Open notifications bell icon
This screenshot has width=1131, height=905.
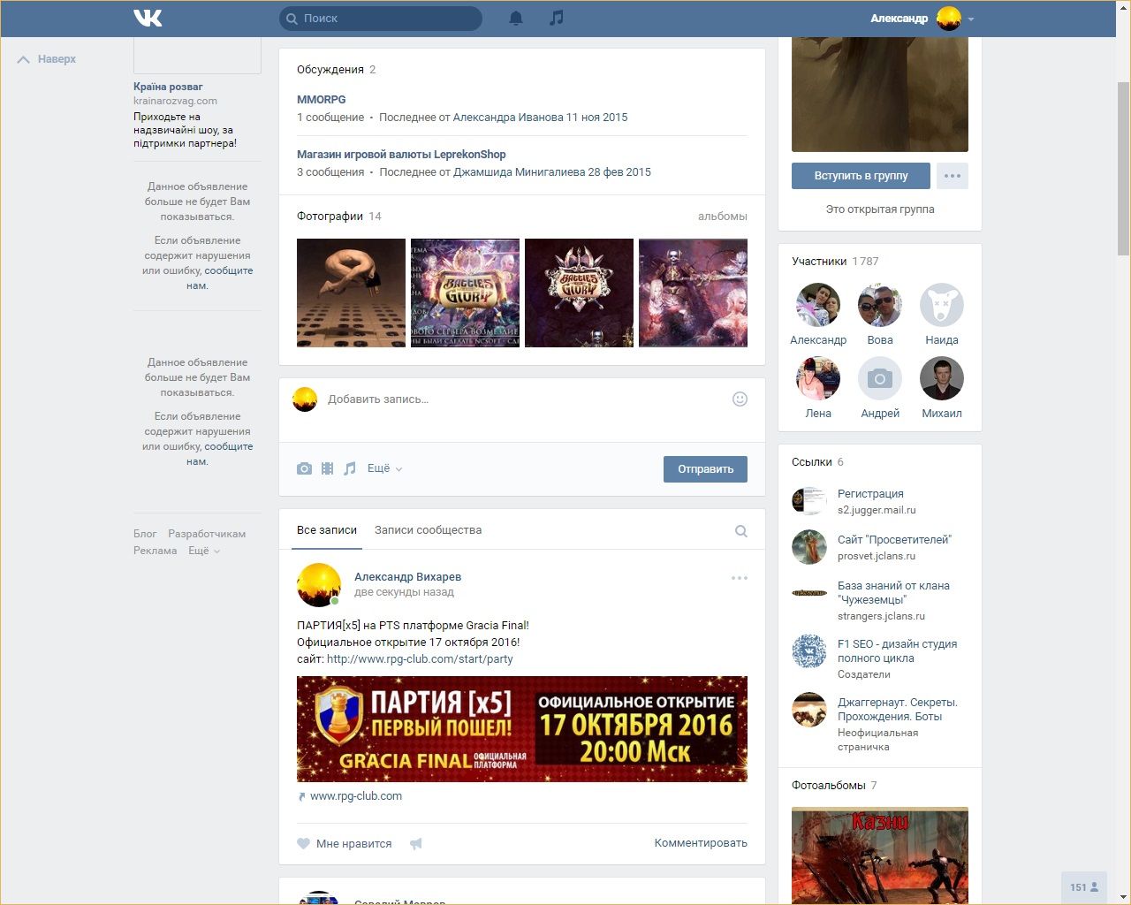[x=516, y=18]
